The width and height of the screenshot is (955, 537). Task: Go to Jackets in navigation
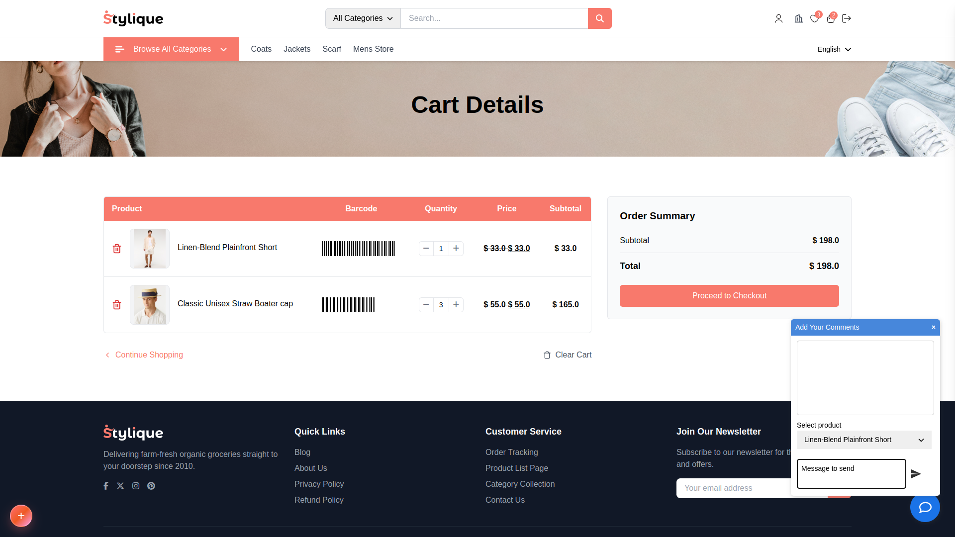click(x=297, y=49)
